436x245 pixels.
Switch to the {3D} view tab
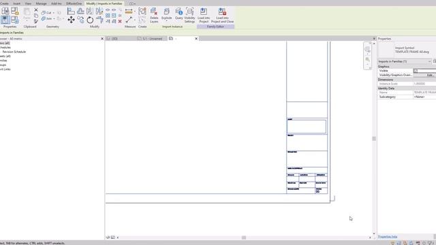(x=114, y=39)
